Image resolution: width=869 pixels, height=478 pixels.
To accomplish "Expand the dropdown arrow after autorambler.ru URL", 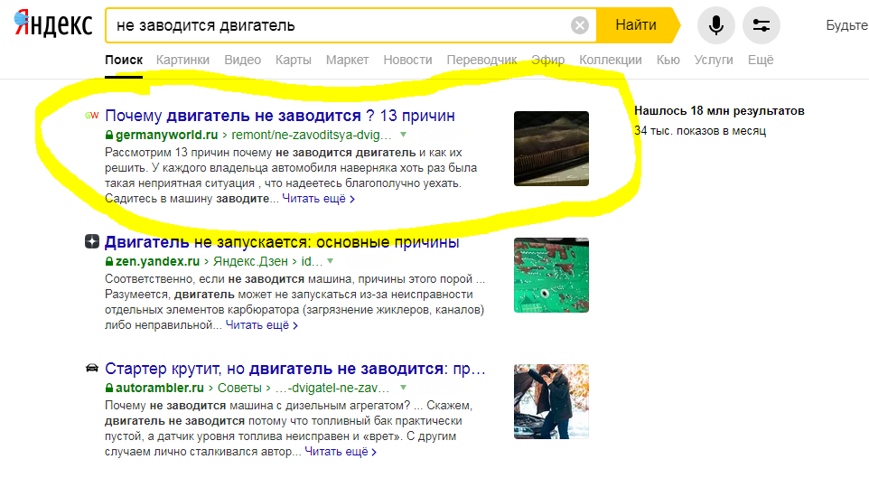I will pos(404,388).
